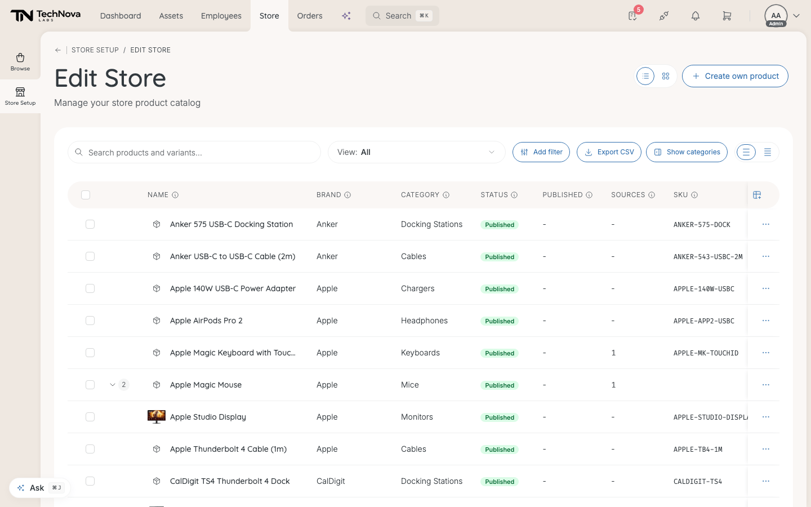The width and height of the screenshot is (811, 507).
Task: Open the Assets tab
Action: tap(171, 16)
